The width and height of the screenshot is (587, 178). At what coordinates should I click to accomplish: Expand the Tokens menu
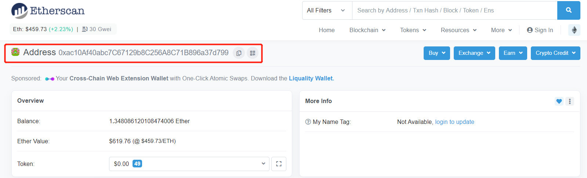coord(413,30)
